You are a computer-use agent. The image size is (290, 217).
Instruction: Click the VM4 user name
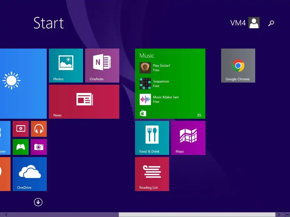click(238, 23)
